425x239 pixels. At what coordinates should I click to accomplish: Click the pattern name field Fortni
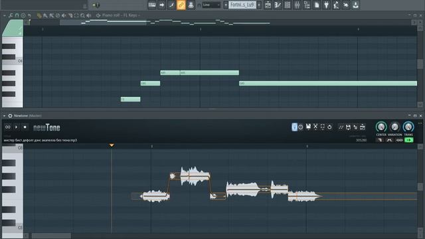(242, 5)
